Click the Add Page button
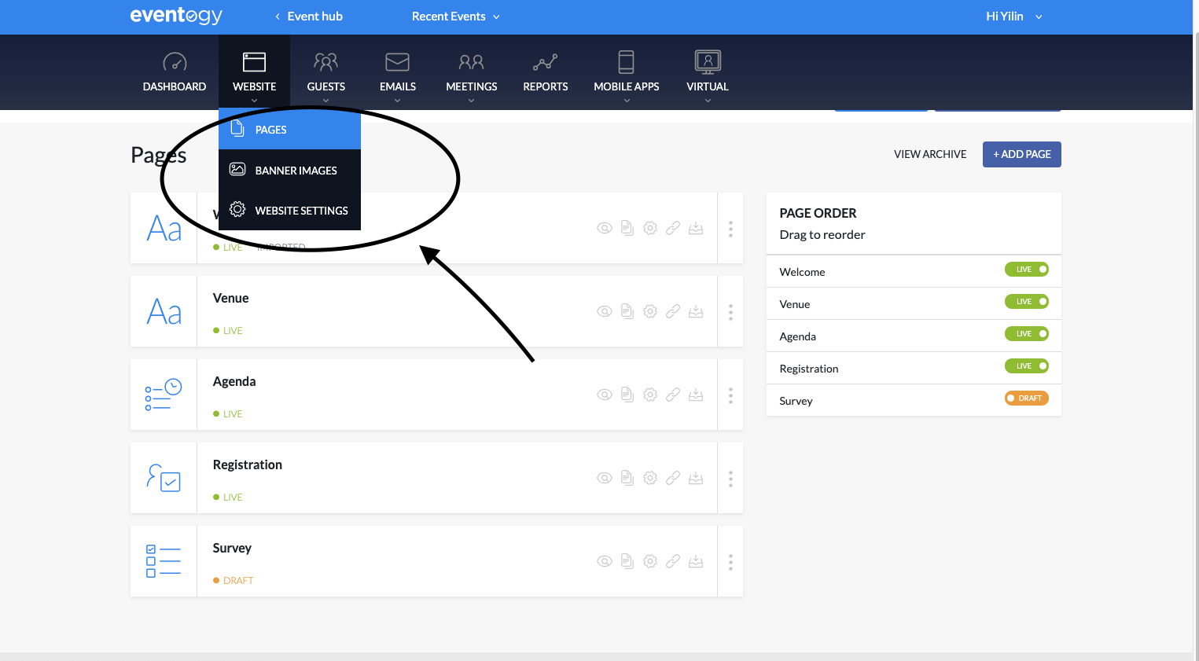Viewport: 1199px width, 661px height. (1021, 154)
